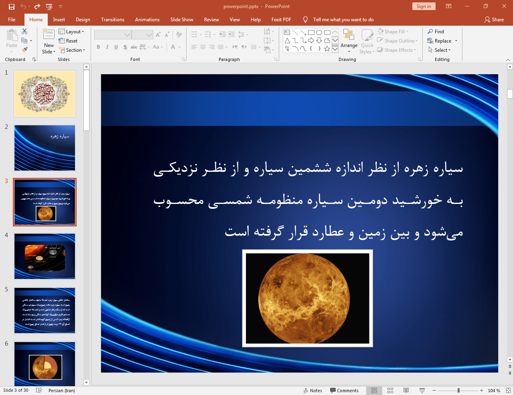
Task: Open the Design tab
Action: 83,19
